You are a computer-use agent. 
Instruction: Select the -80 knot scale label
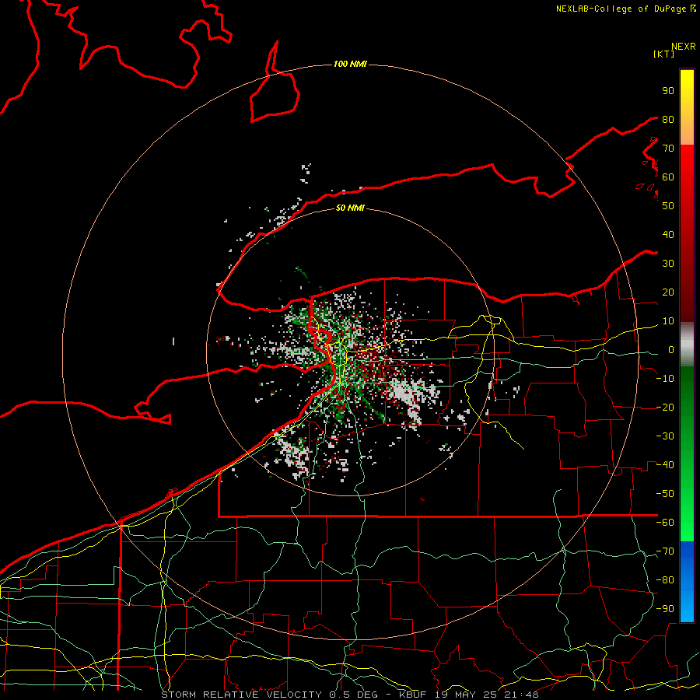(665, 580)
